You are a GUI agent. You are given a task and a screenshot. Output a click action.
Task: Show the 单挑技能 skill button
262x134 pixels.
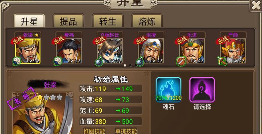pos(126,131)
